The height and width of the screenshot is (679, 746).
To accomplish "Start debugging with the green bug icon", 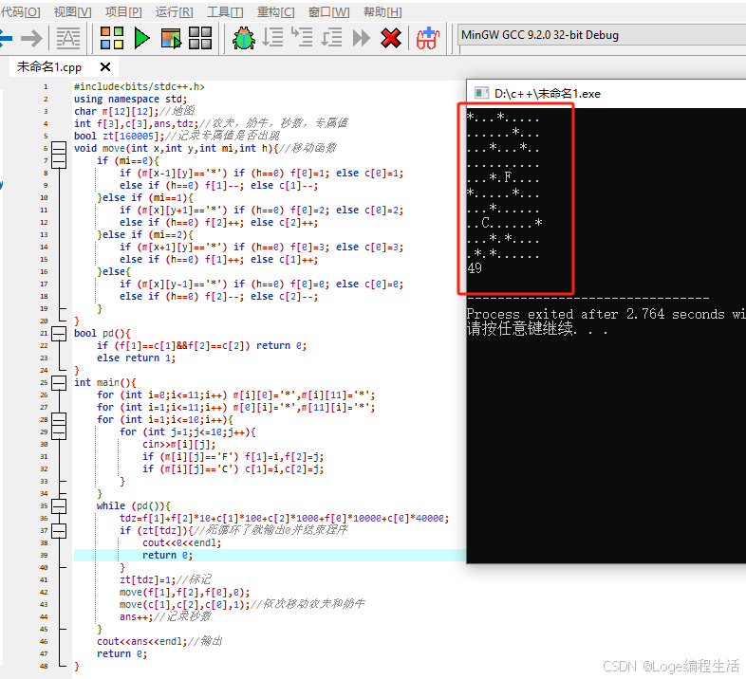I will (244, 38).
